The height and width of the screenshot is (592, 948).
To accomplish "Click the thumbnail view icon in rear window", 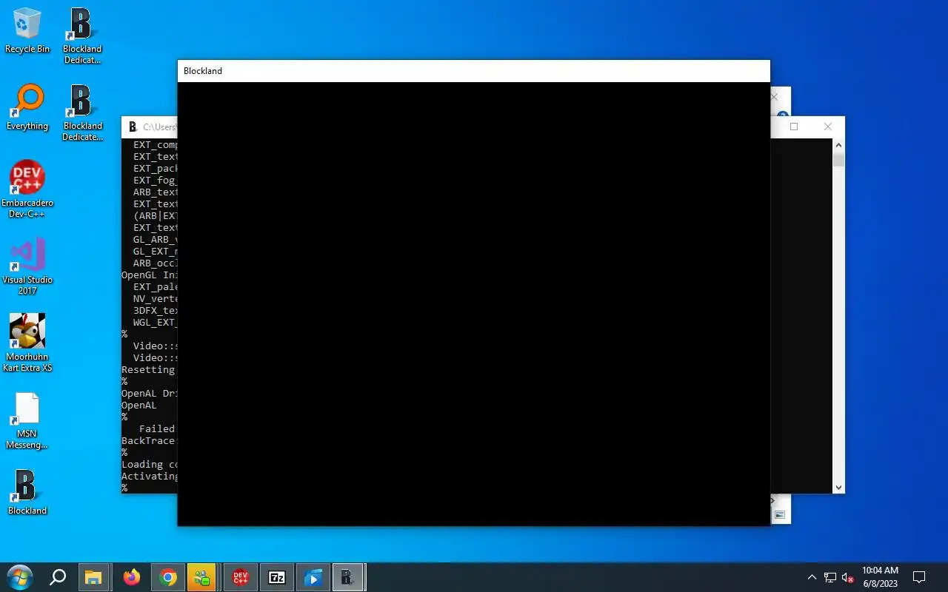I will click(x=780, y=514).
